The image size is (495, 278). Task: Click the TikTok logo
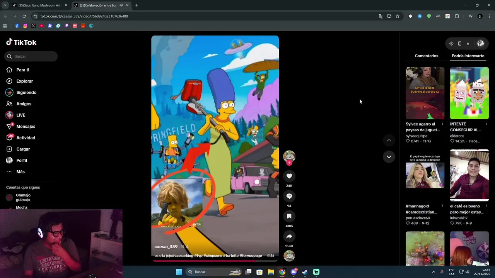point(21,42)
